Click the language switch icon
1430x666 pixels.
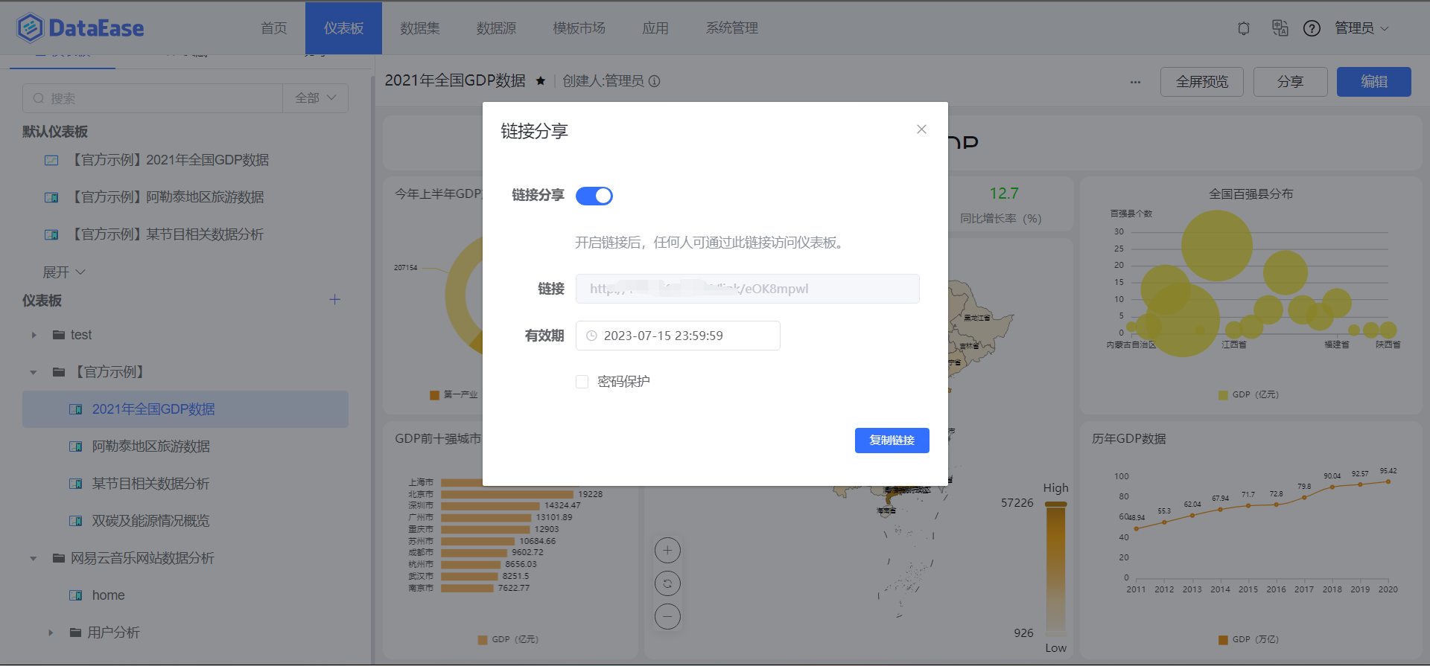pyautogui.click(x=1280, y=28)
